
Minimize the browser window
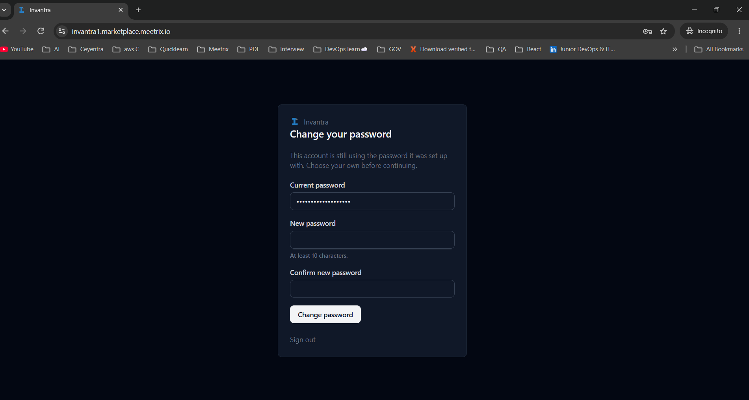pyautogui.click(x=694, y=9)
